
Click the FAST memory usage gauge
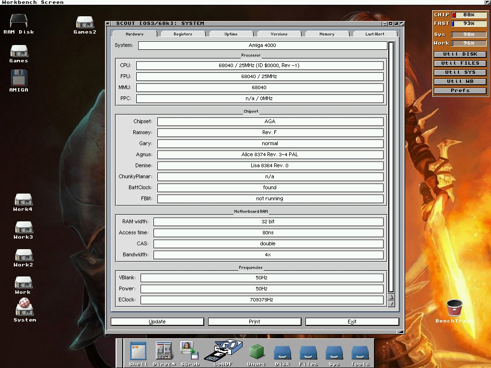pos(469,23)
